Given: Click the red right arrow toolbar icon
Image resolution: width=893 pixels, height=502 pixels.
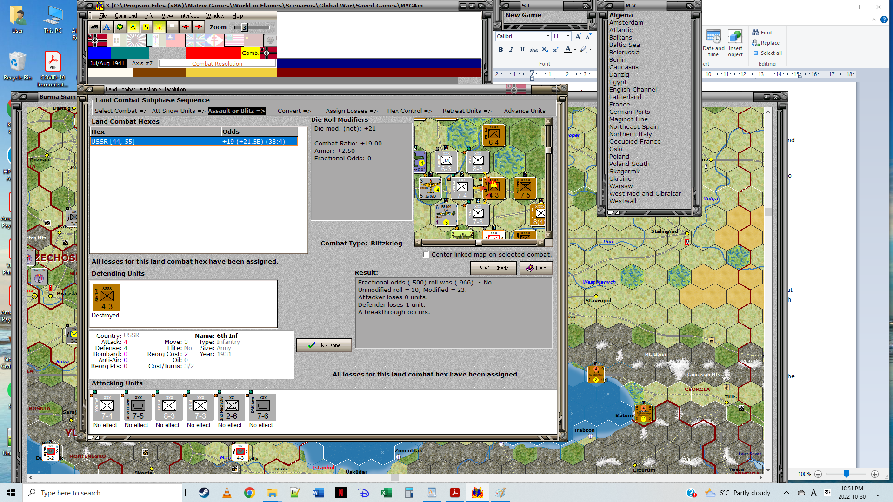Looking at the screenshot, I should 199,27.
